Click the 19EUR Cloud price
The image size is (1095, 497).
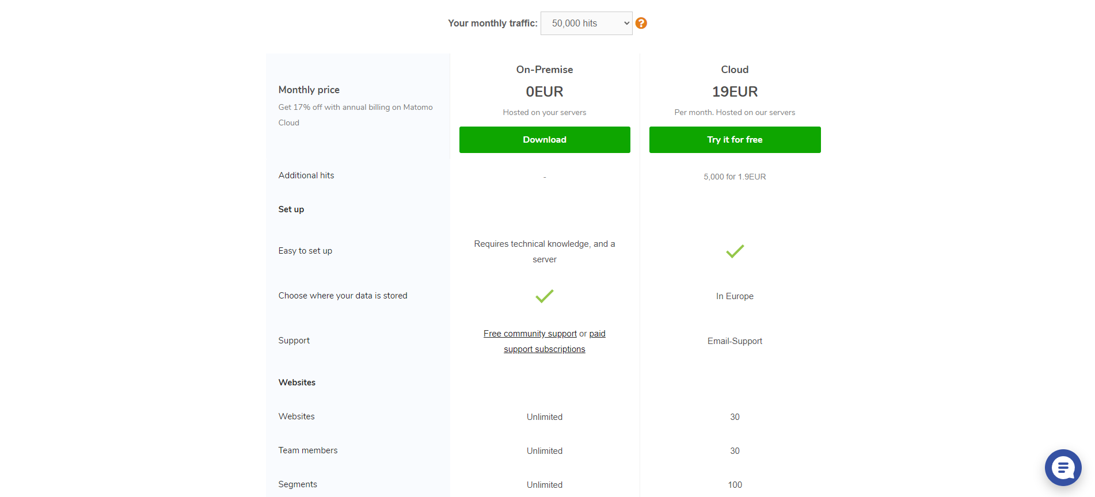point(735,91)
